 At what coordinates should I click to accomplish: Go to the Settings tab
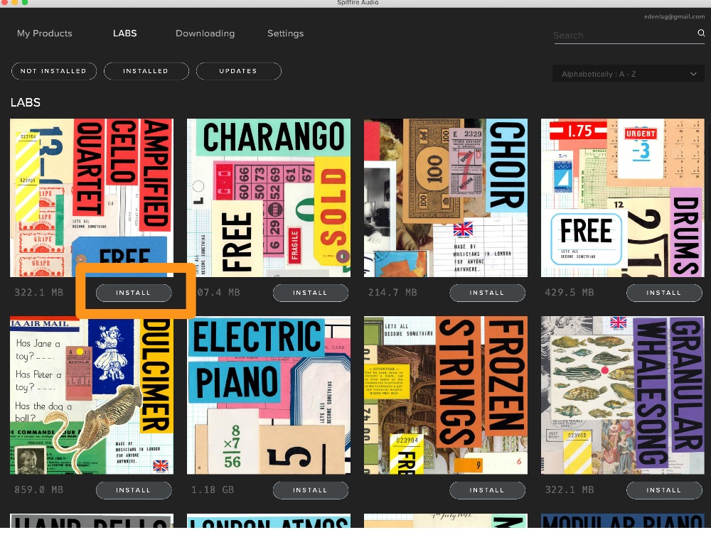285,33
